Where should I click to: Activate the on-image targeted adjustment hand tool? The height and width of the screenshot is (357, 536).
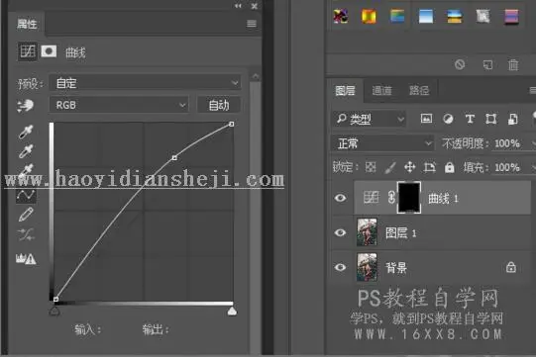[x=25, y=106]
